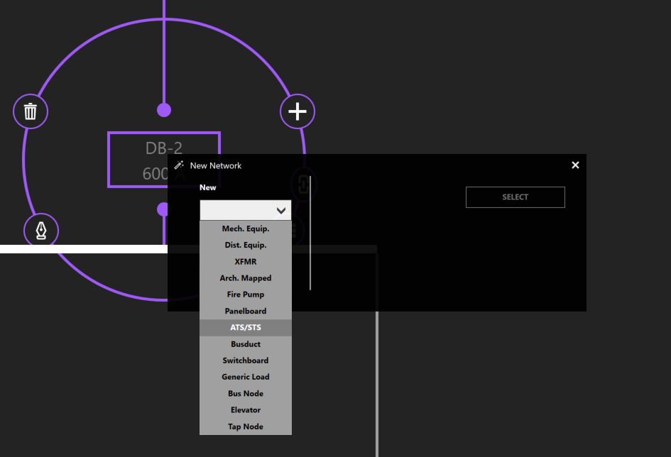
Task: Choose Bus Node from the list
Action: click(x=246, y=393)
